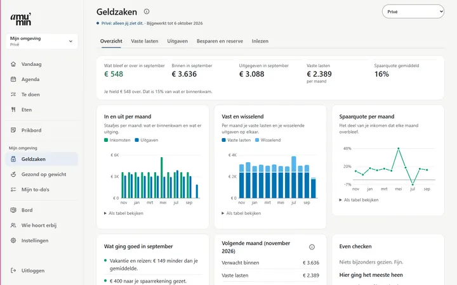Click the Gezond op gewicht bowl icon
This screenshot has width=457, height=285.
13,174
